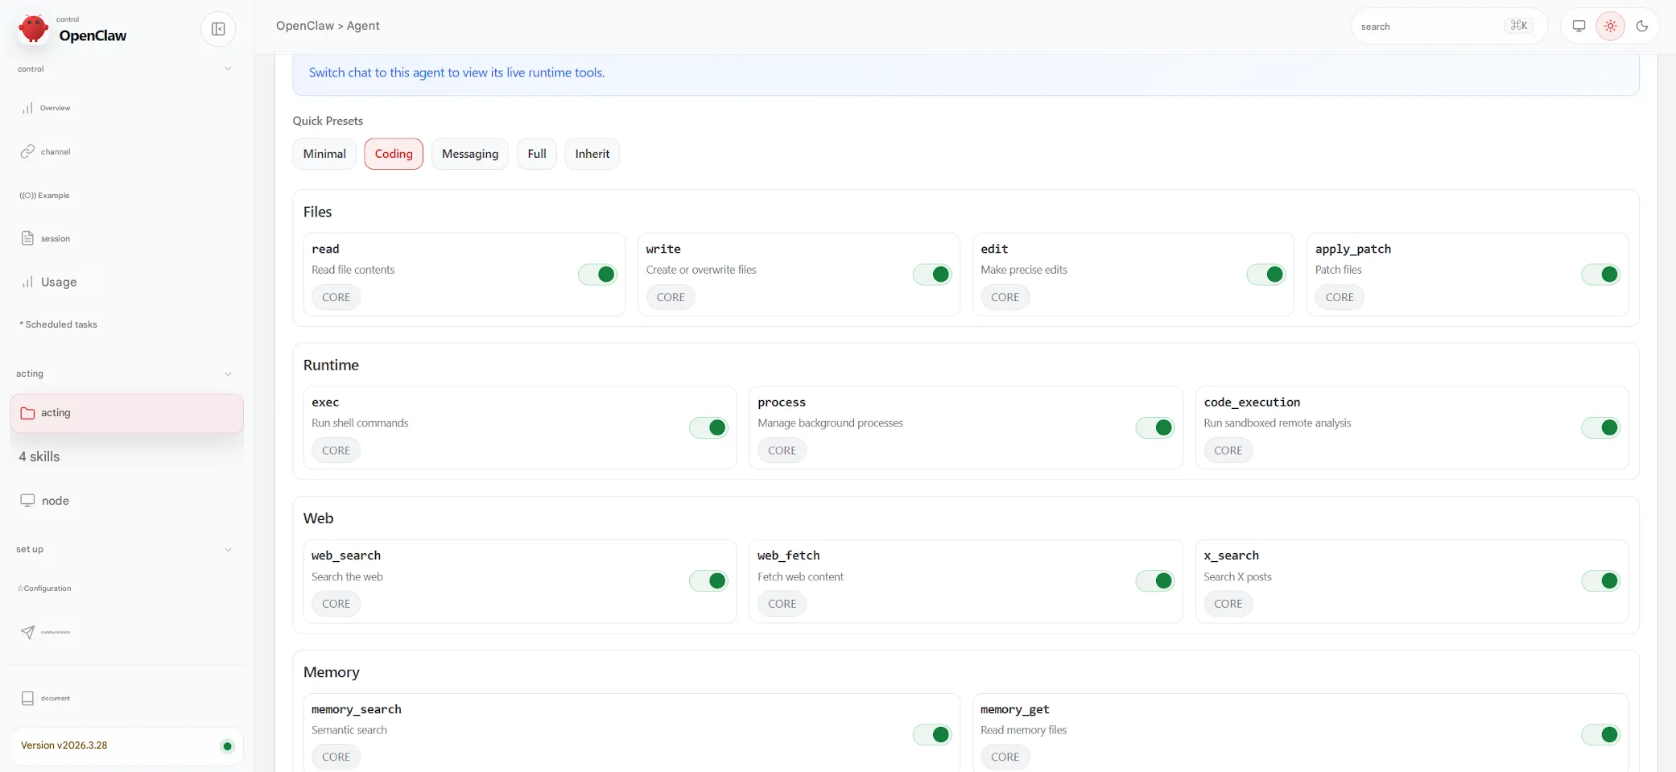
Task: Click CORE badge under read
Action: (336, 297)
